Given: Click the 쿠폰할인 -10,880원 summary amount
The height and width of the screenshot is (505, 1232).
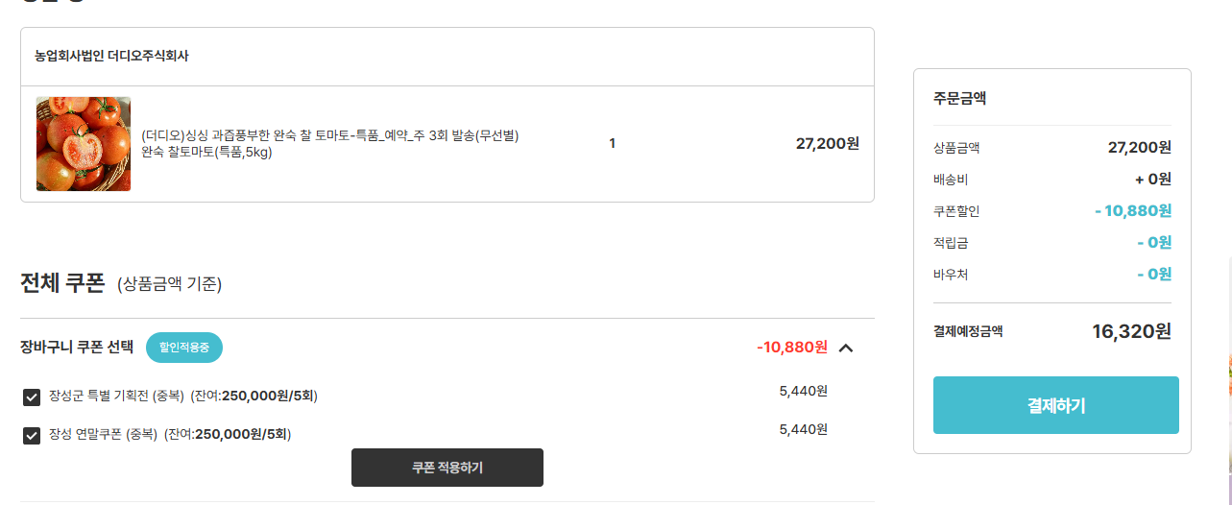Looking at the screenshot, I should tap(1133, 211).
